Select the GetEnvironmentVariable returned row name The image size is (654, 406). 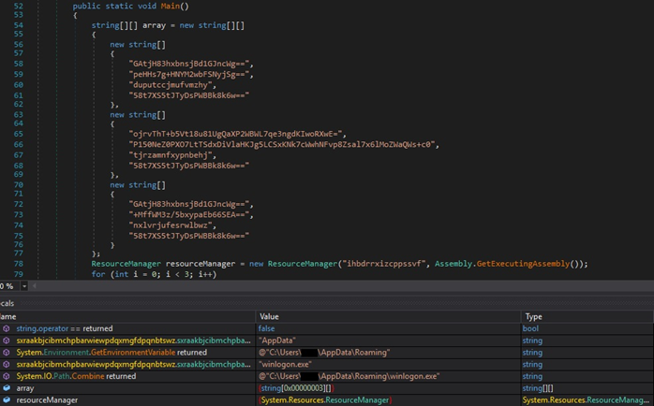tap(111, 353)
